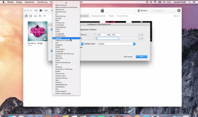
Task: Open Notification Center list icon
Action: pos(194,2)
